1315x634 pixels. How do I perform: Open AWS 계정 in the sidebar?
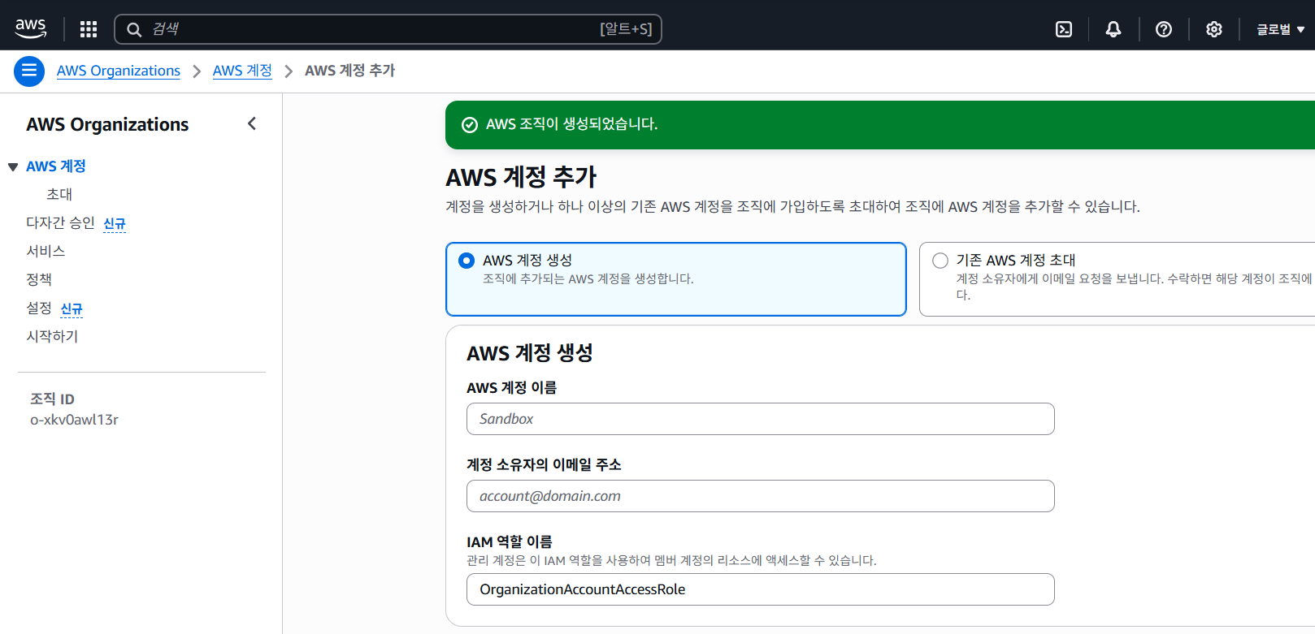(x=56, y=166)
